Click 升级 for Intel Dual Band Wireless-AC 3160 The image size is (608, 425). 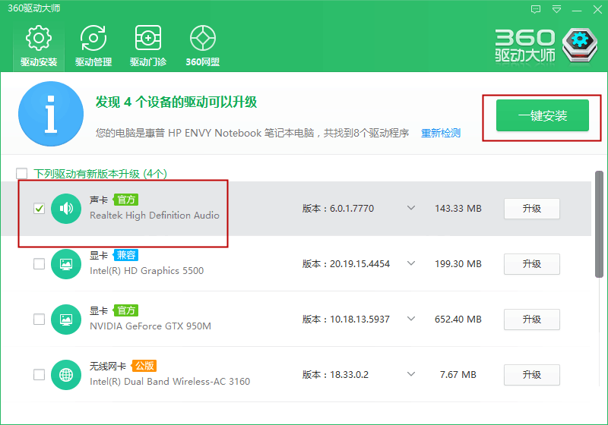pos(531,375)
